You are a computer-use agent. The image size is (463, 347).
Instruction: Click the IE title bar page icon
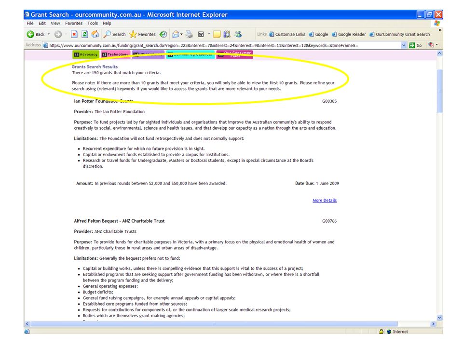click(x=27, y=14)
